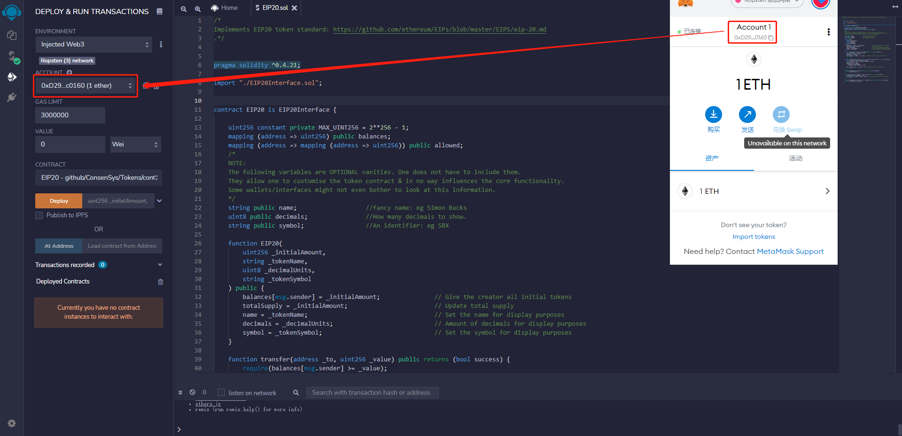902x436 pixels.
Task: Click the ethers.js link in terminal
Action: click(x=208, y=404)
